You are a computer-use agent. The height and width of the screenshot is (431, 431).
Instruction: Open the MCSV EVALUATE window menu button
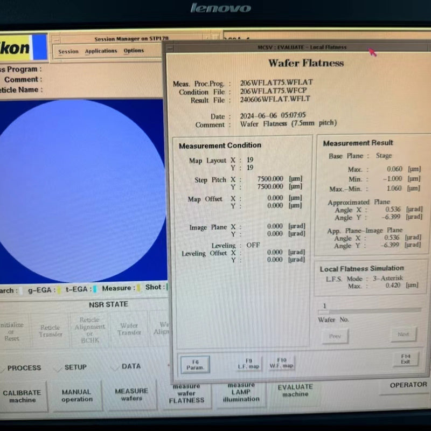[170, 48]
